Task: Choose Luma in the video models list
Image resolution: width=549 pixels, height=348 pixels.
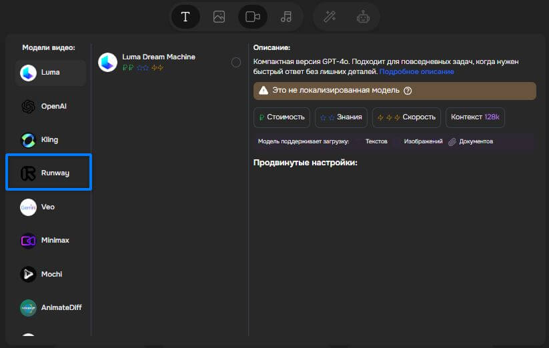Action: click(50, 73)
